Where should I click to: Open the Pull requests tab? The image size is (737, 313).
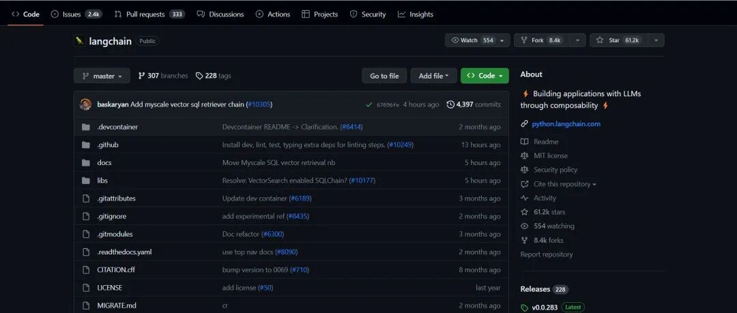149,14
